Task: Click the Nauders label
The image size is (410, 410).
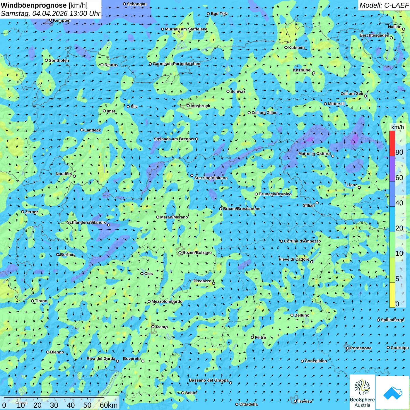Action: tap(64, 174)
